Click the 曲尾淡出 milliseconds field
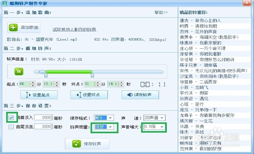The width and height of the screenshot is (254, 154). click(43, 126)
